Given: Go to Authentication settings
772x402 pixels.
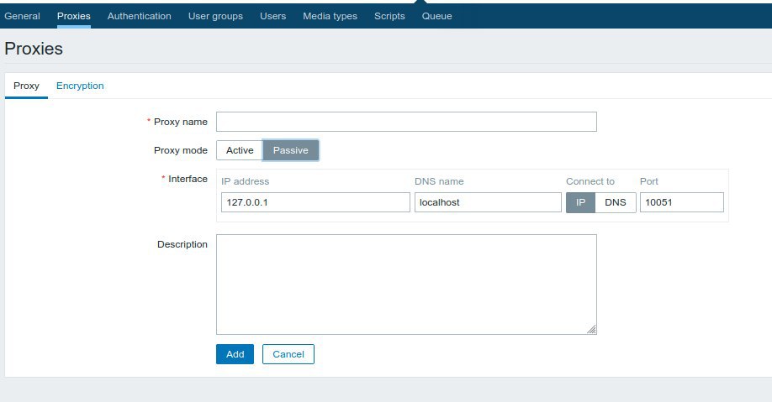Looking at the screenshot, I should (x=140, y=16).
